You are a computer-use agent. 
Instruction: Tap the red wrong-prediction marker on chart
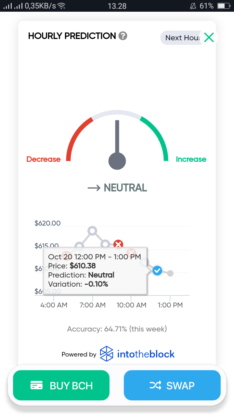[118, 244]
